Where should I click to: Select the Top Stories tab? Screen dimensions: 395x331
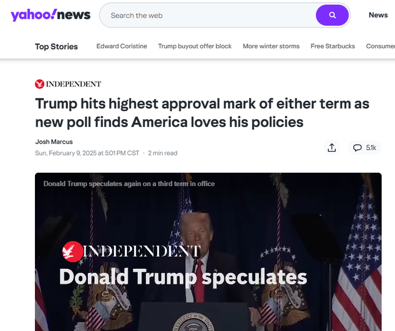point(56,47)
